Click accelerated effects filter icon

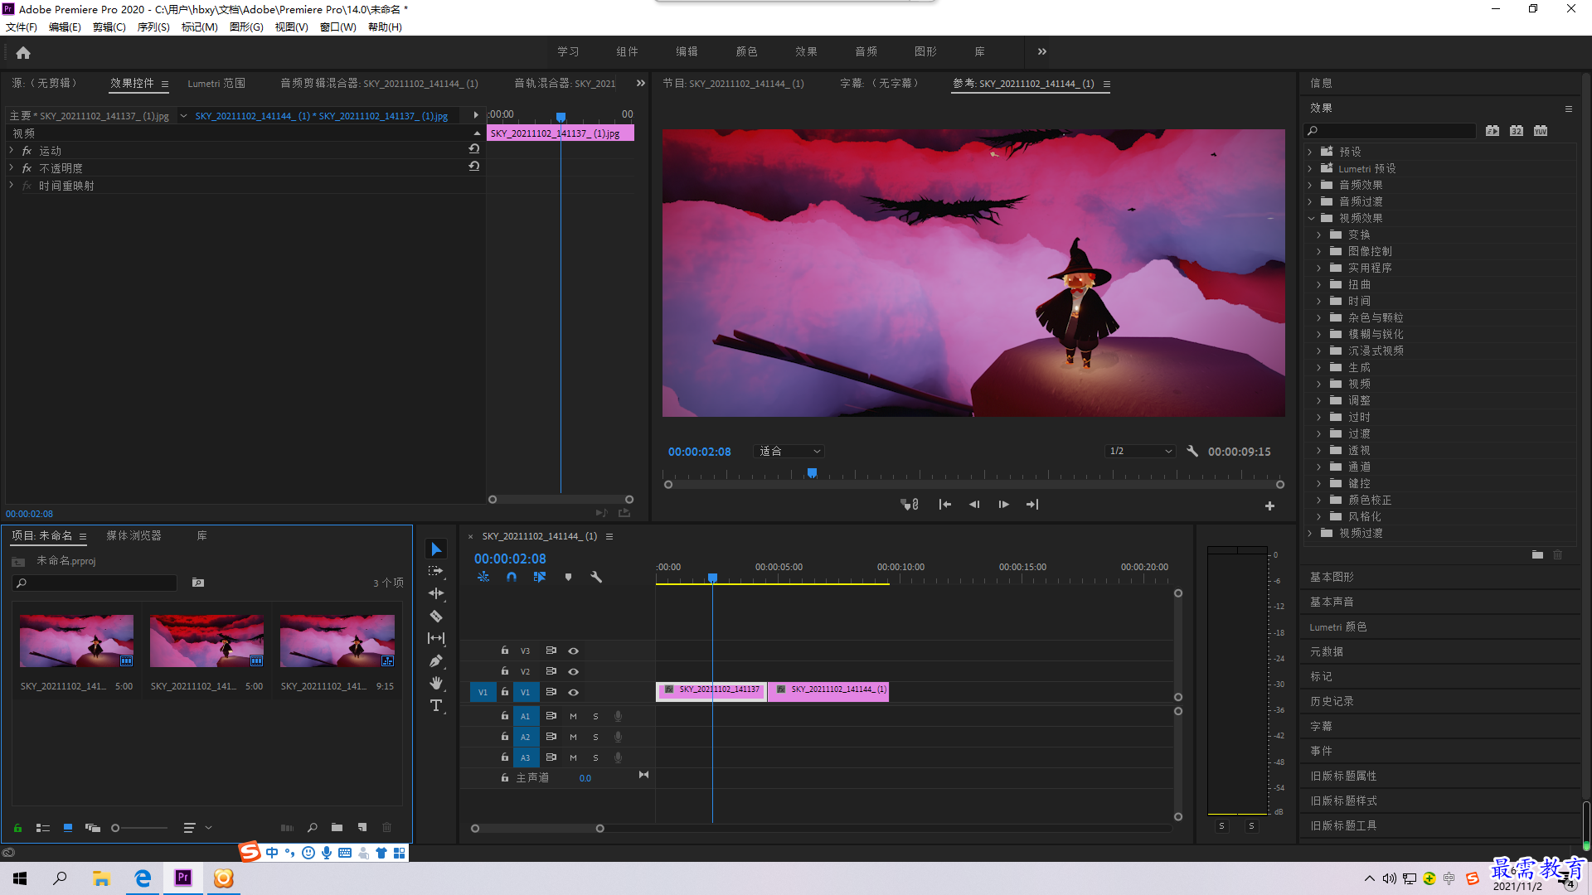[x=1492, y=131]
